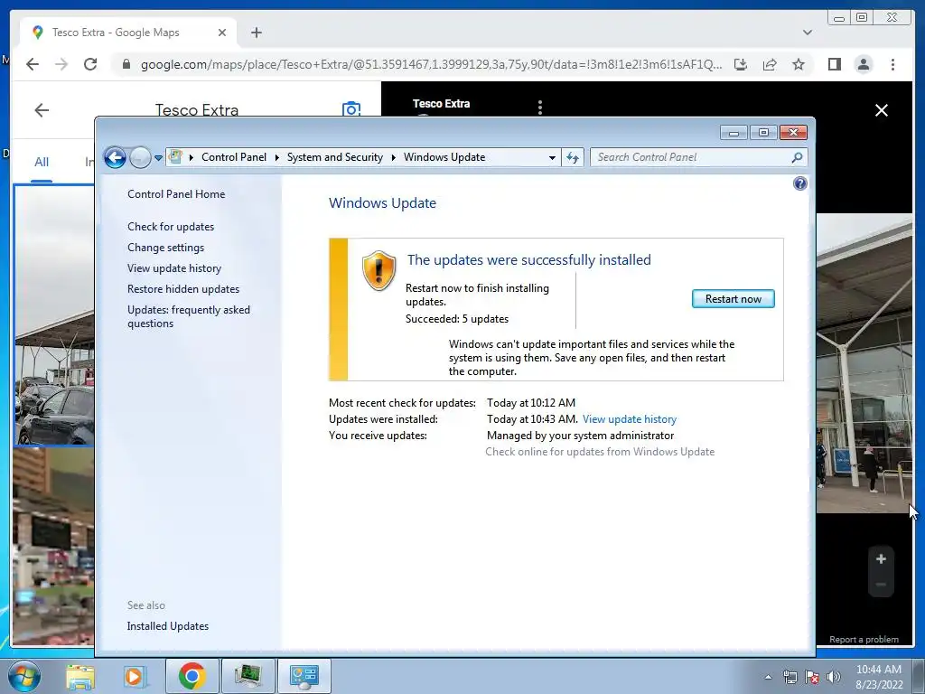925x694 pixels.
Task: Open a new Chrome tab
Action: 256,33
